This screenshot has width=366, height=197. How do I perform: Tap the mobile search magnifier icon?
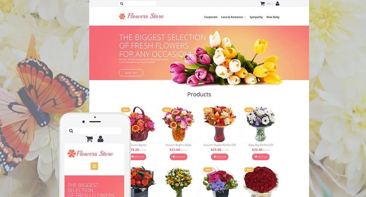coord(71,131)
